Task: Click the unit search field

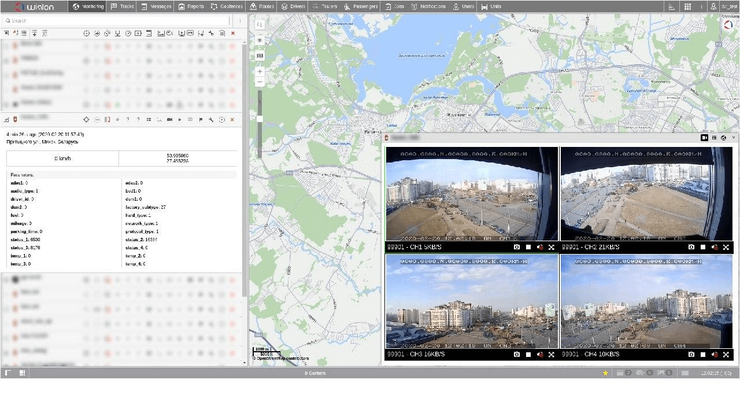Action: (116, 21)
